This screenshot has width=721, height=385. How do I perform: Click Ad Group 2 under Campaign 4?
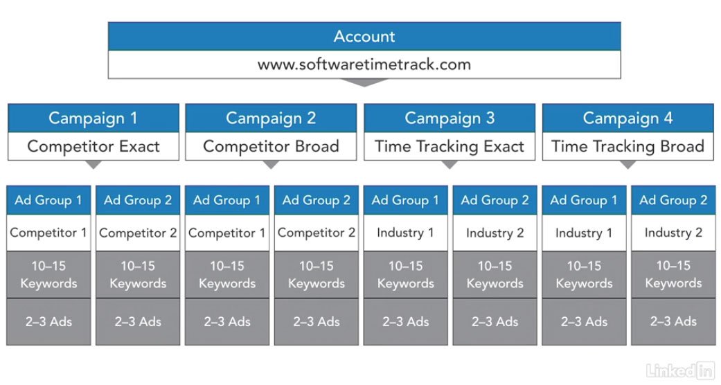coord(673,200)
